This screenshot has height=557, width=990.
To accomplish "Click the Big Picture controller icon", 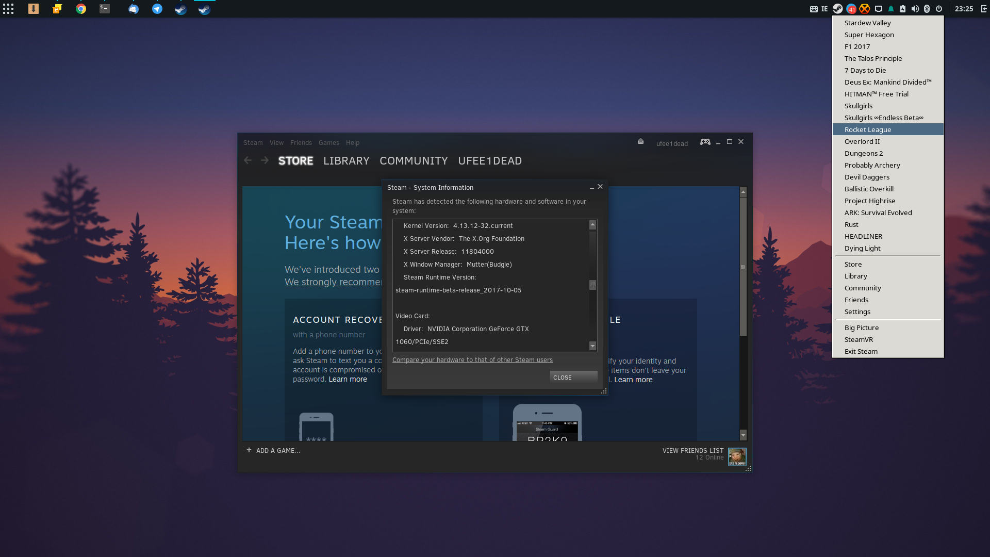I will (705, 142).
